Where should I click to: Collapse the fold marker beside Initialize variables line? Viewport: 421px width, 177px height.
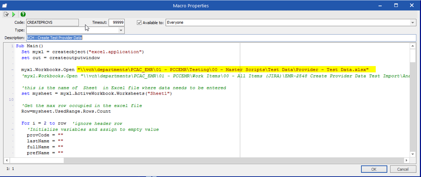pyautogui.click(x=12, y=130)
